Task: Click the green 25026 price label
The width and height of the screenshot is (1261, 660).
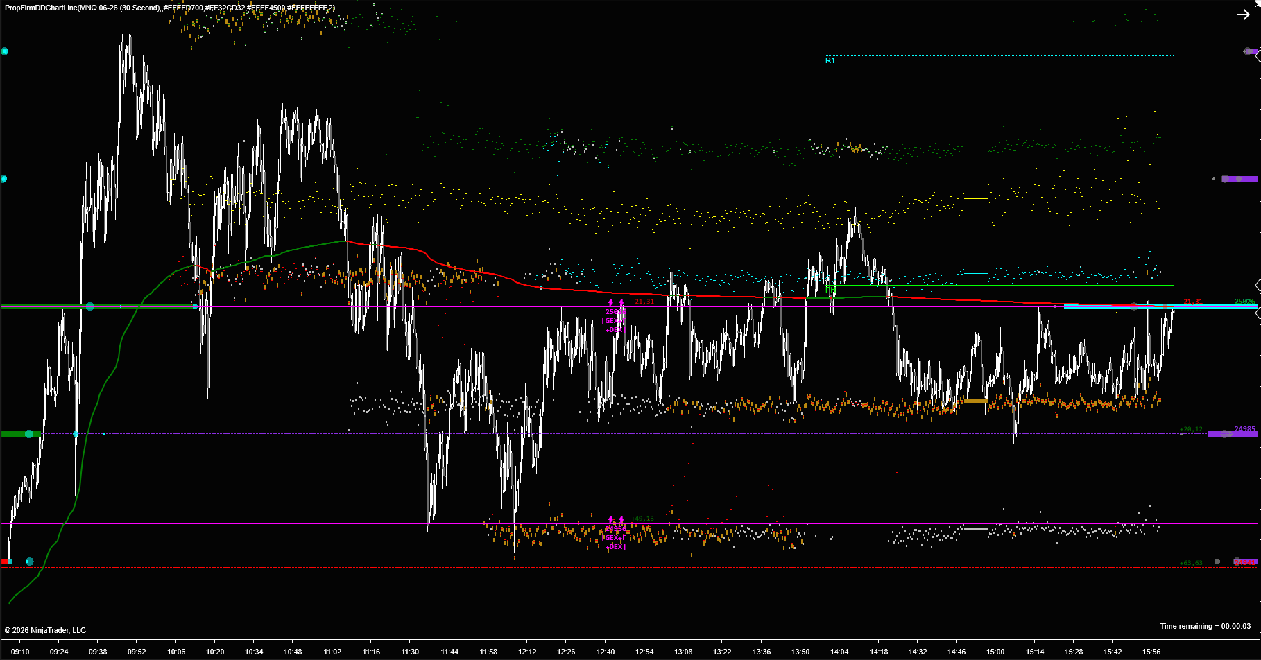Action: click(1244, 302)
